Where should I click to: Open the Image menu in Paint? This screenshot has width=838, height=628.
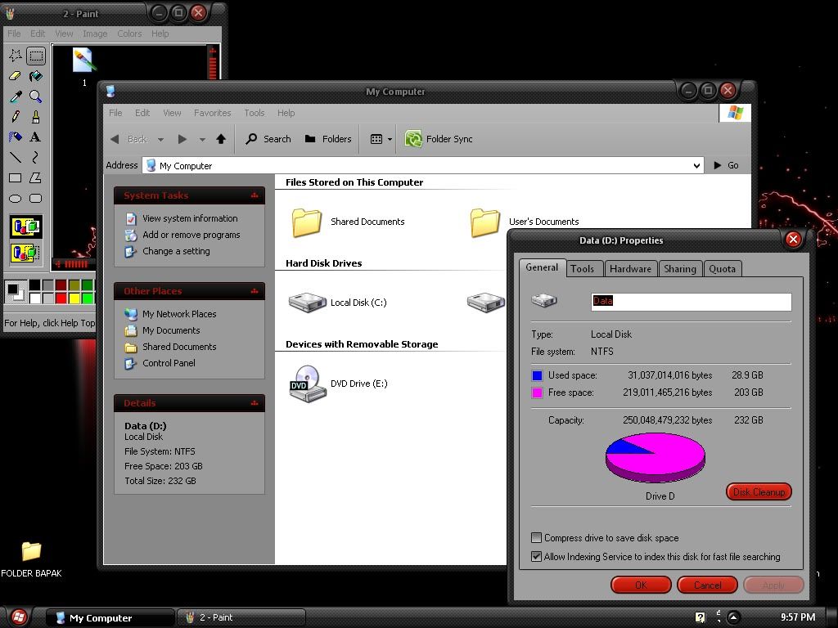point(95,33)
